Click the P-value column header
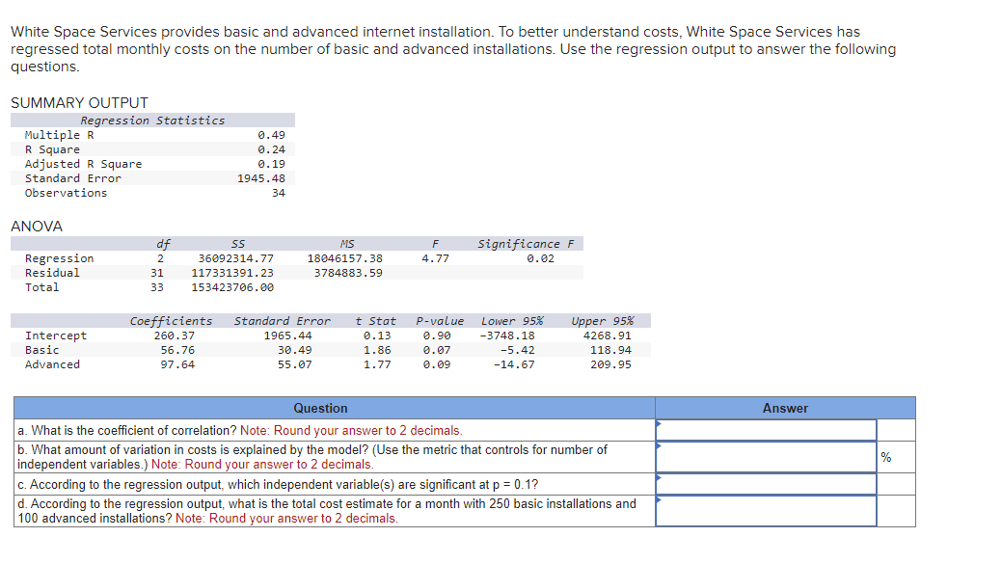 click(440, 321)
